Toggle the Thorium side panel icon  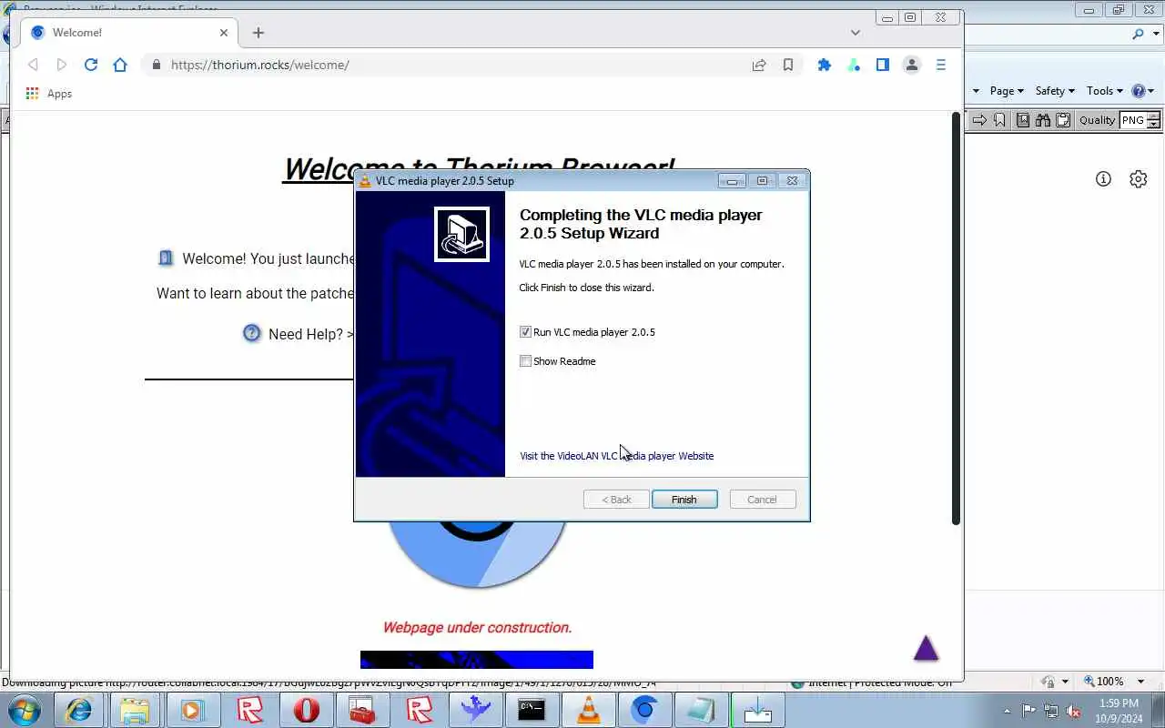(883, 65)
